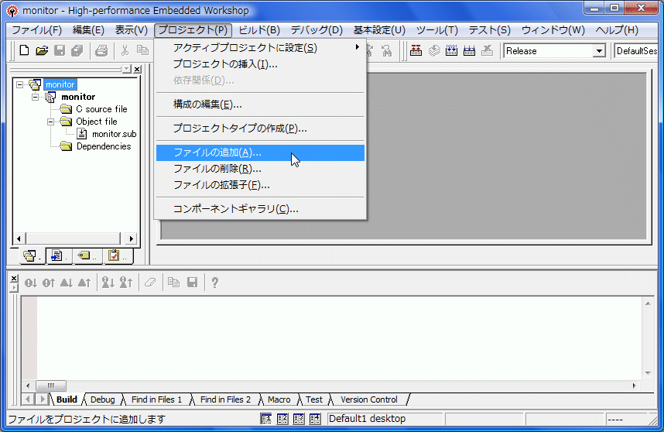Choose プロジェクトの挿入(I)... menu entry

(x=260, y=64)
